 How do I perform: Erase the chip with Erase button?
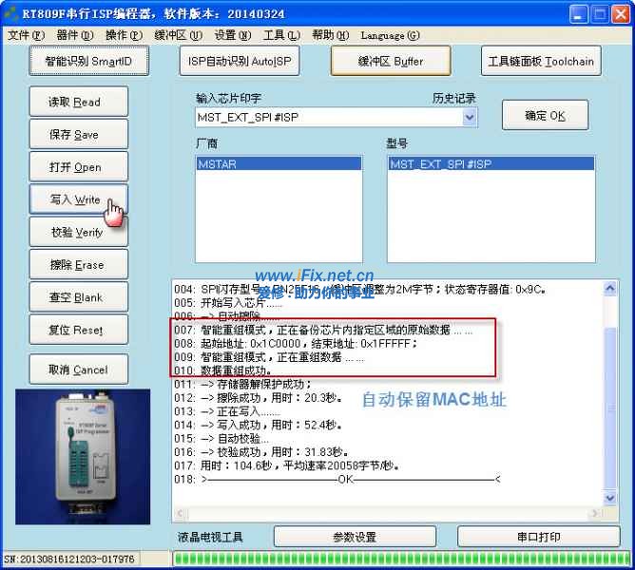point(76,265)
